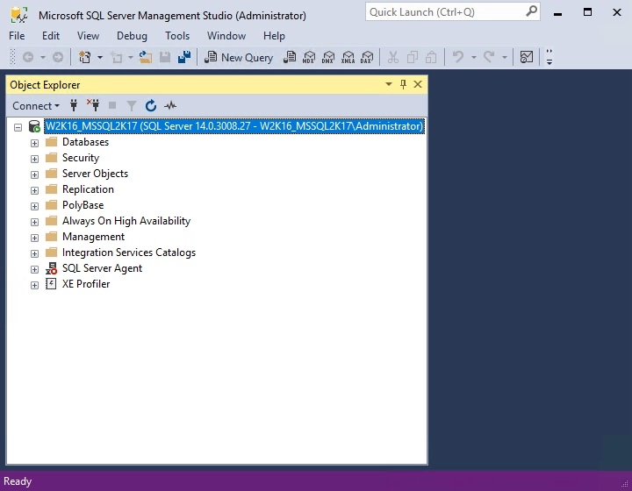Open toolbar overflow options
The height and width of the screenshot is (491, 632).
point(549,57)
